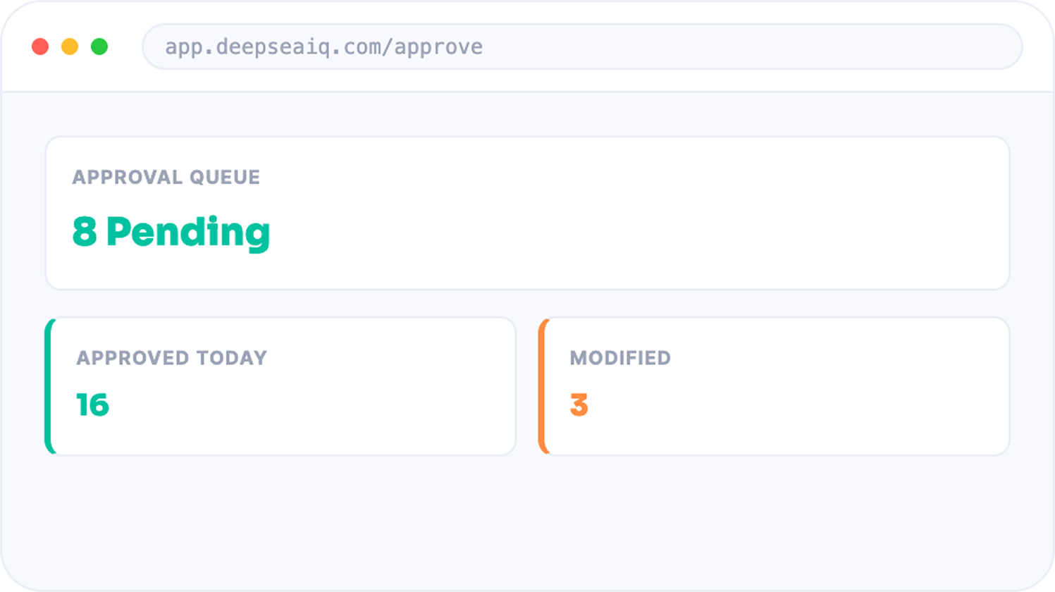1055x592 pixels.
Task: Select the Approval Queue label
Action: (166, 177)
